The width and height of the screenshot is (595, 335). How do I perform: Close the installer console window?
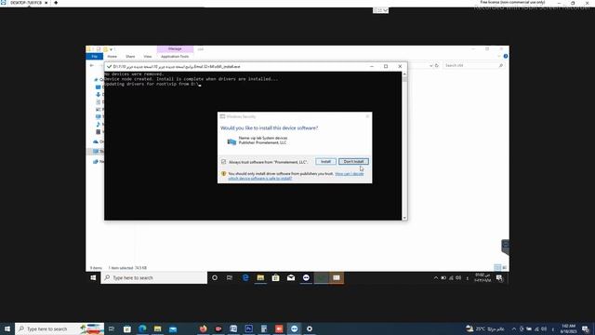pos(400,66)
